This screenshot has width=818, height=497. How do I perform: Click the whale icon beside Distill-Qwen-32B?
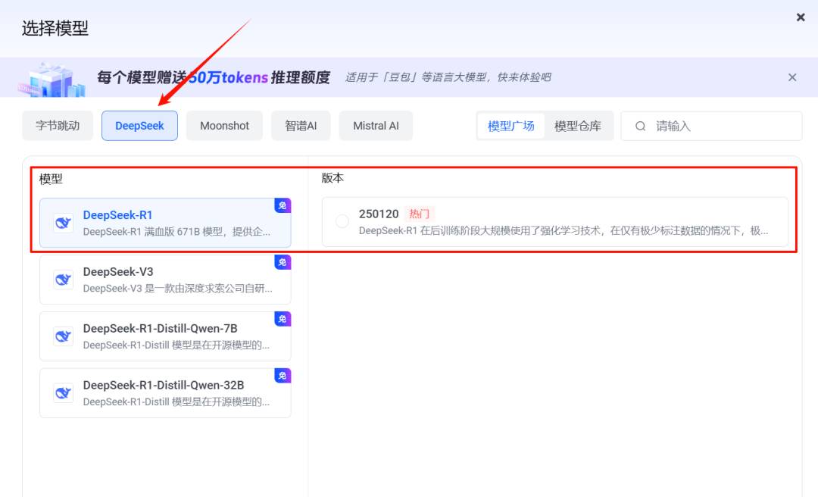63,393
